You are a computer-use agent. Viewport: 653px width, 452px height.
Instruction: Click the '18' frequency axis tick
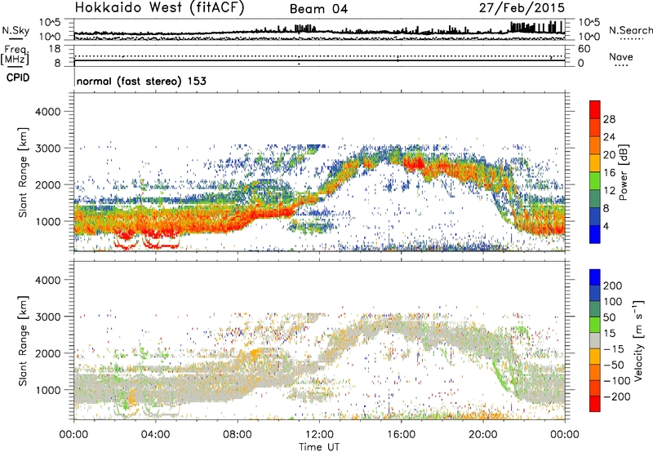[55, 49]
